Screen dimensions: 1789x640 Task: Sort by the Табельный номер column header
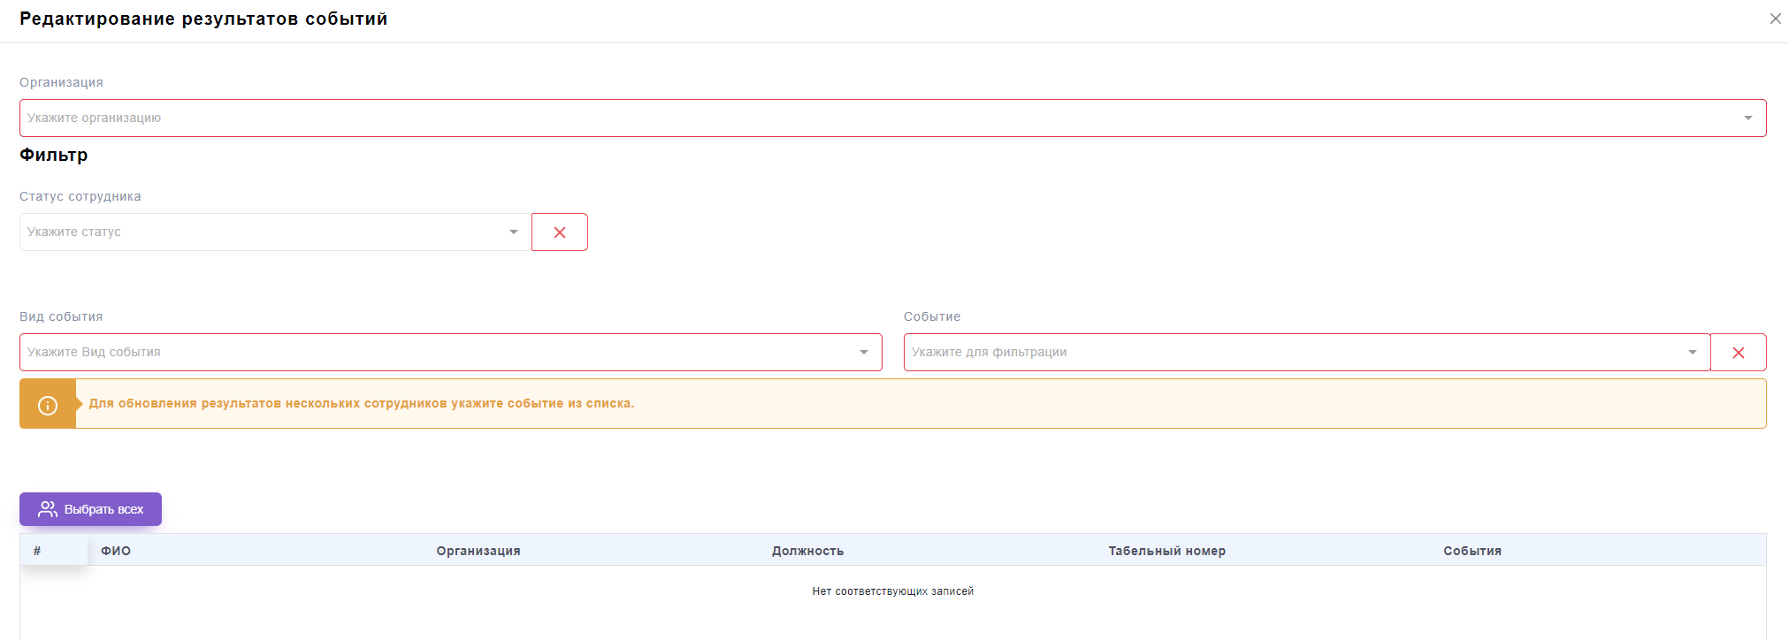coord(1166,551)
